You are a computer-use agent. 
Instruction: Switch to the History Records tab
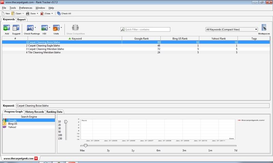[34, 112]
